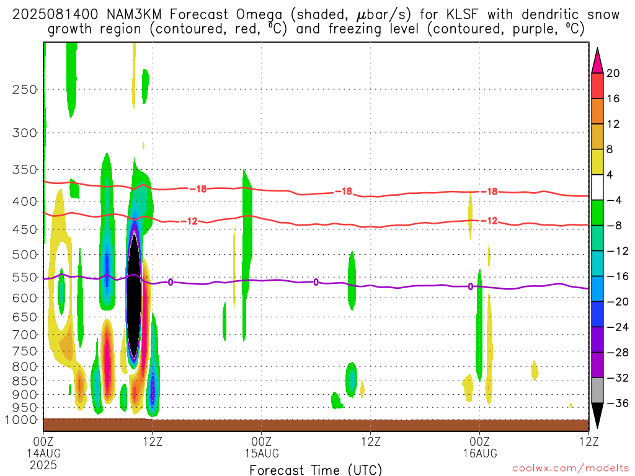Viewport: 635px width, 476px height.
Task: Select the 350 pressure axis label
Action: [x=25, y=169]
